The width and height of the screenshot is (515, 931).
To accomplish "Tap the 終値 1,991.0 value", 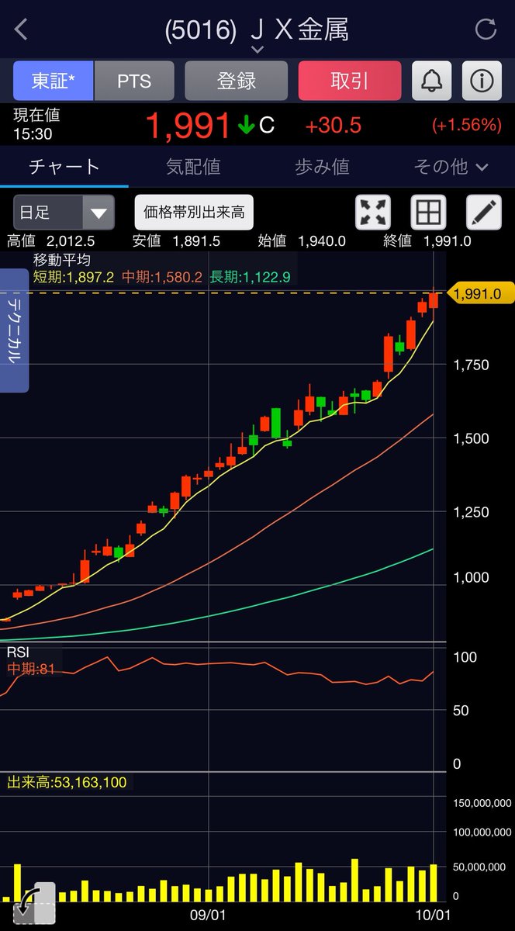I will 427,241.
